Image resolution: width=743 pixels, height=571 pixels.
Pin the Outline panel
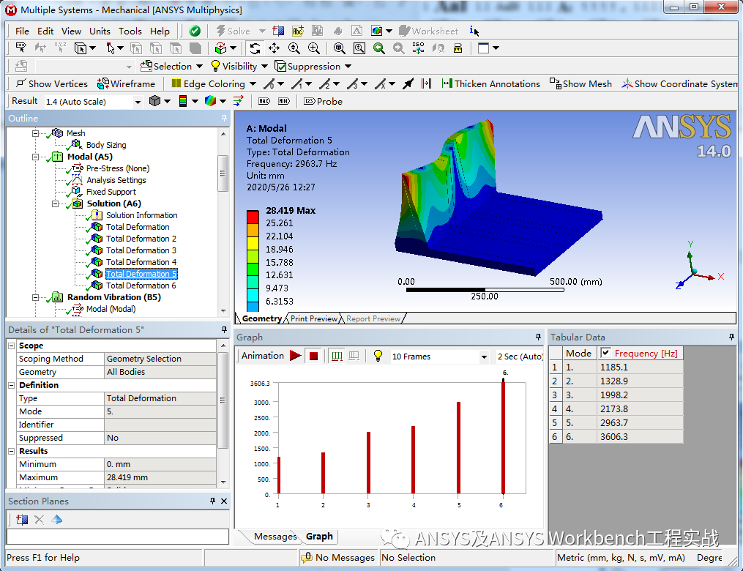(x=224, y=118)
